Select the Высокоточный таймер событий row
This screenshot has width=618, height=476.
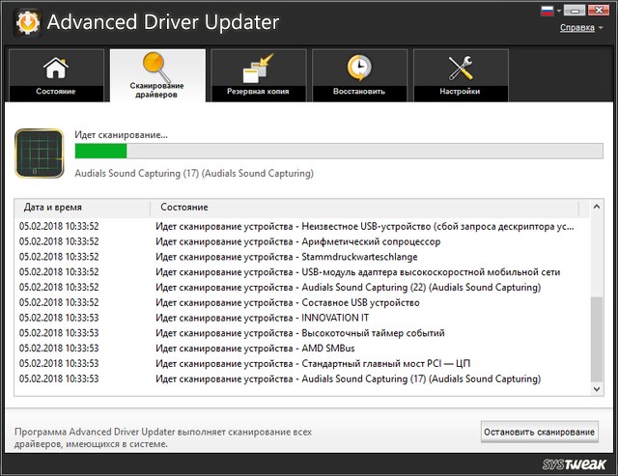[x=302, y=333]
